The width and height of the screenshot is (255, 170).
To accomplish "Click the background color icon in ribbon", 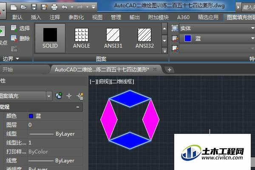I will 175,48.
